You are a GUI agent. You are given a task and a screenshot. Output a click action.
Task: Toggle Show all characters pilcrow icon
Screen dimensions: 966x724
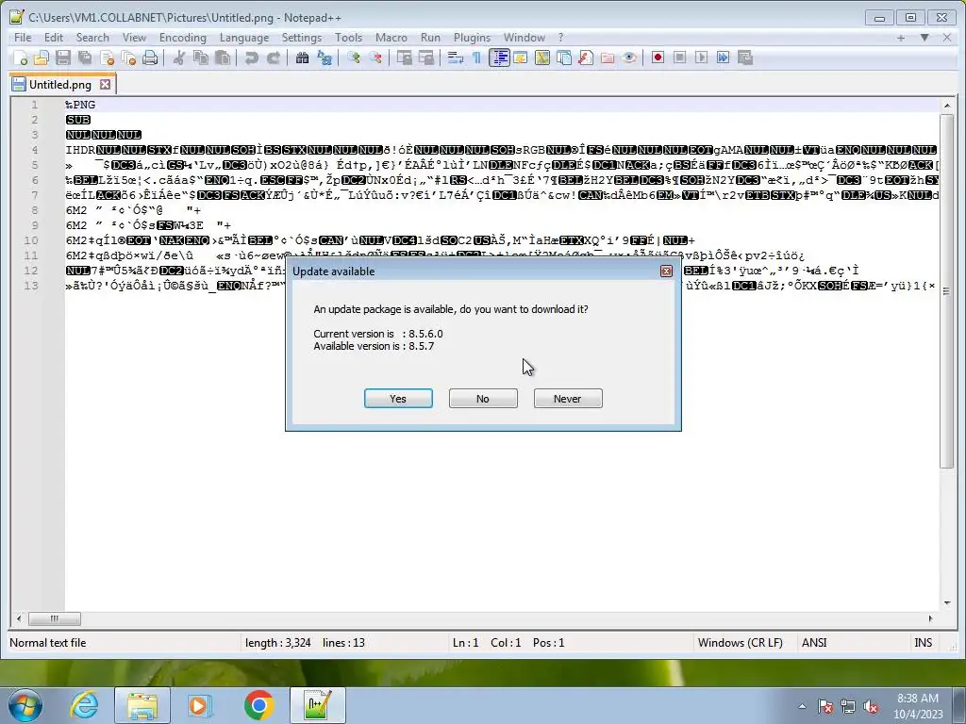pyautogui.click(x=476, y=58)
